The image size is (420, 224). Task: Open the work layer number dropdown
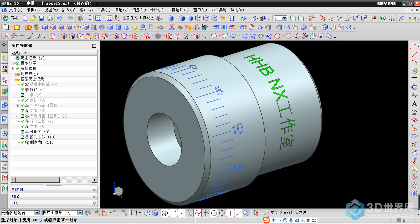(284, 18)
